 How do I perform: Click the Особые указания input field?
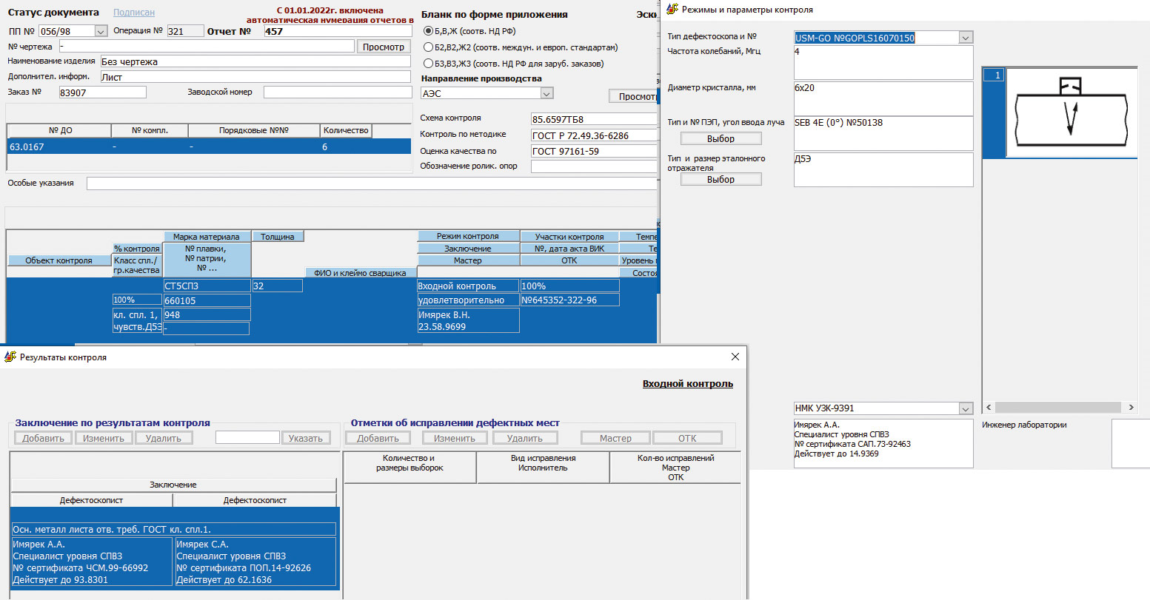pyautogui.click(x=370, y=183)
